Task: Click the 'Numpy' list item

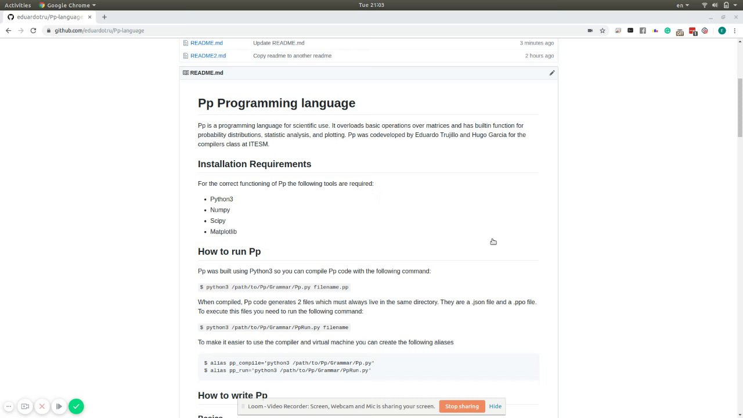Action: coord(220,210)
